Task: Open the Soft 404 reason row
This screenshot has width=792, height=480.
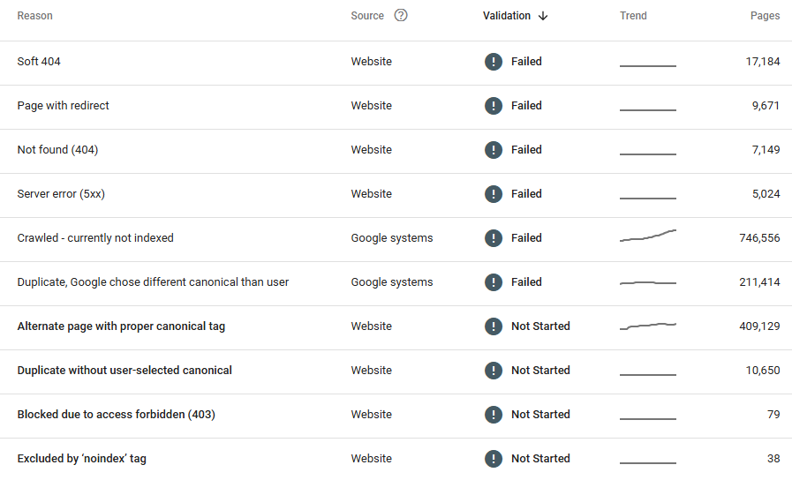Action: (39, 62)
